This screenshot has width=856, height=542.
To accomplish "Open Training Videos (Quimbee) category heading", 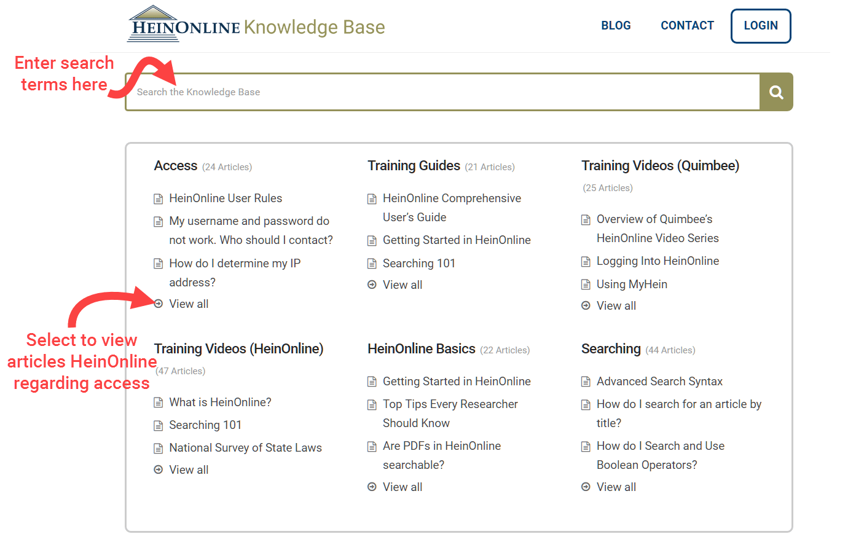I will tap(660, 166).
